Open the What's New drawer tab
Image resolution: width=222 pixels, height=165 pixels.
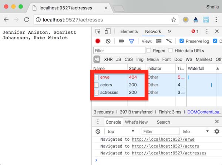pyautogui.click(x=136, y=122)
